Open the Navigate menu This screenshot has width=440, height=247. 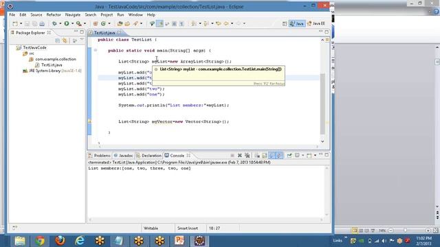[x=73, y=15]
